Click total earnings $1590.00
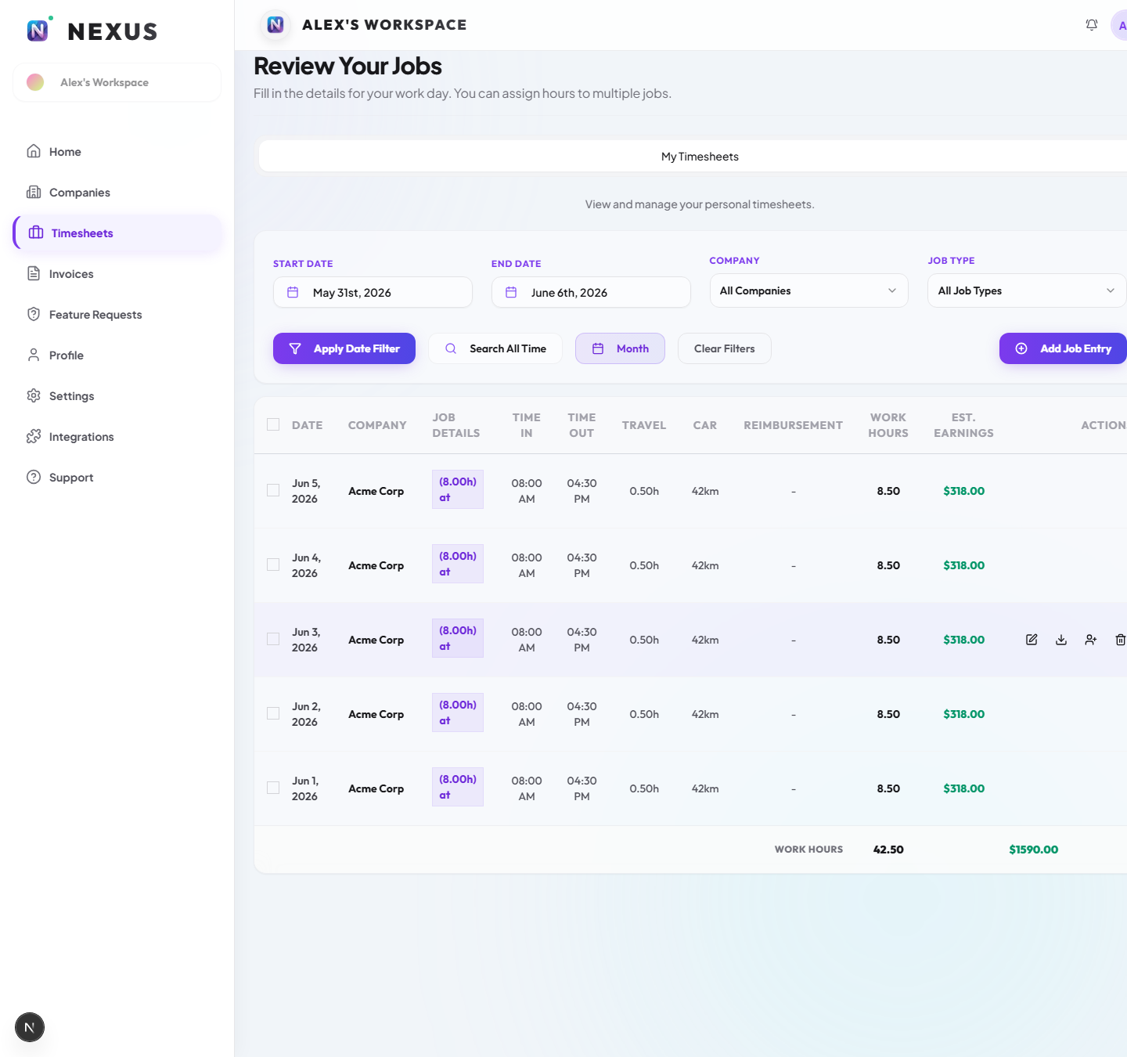 [x=1034, y=850]
